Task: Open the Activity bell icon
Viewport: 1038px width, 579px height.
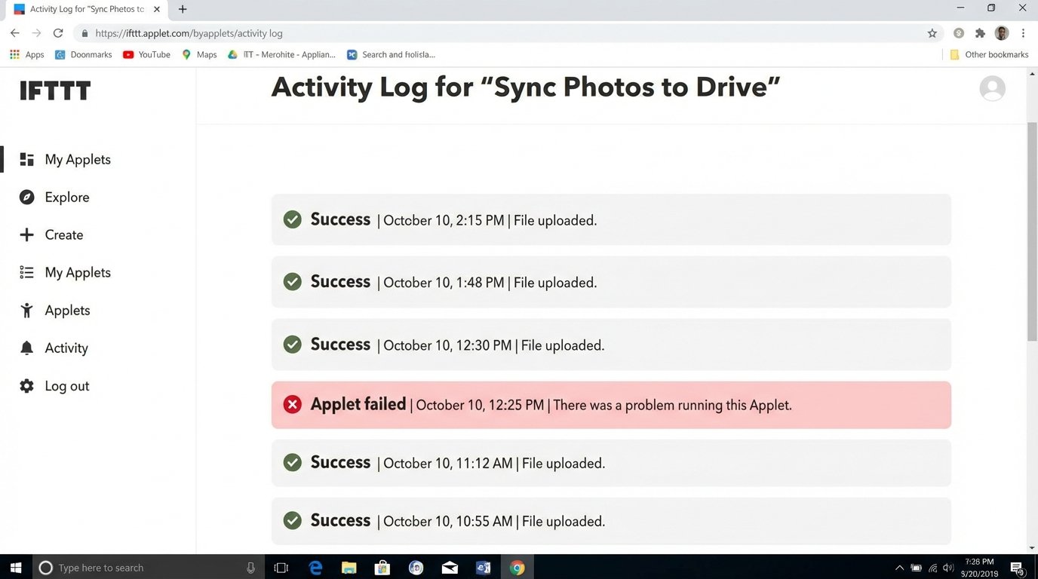Action: point(27,348)
